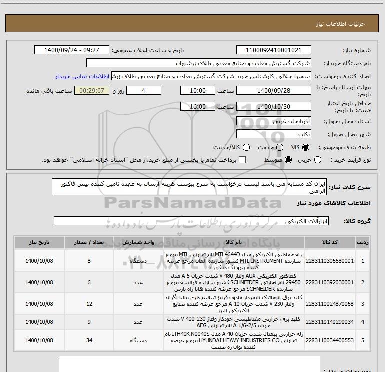Toggle the اسناد خزانه اسلامی payment checkbox
Viewport: 385px width, 372px height.
point(242,160)
